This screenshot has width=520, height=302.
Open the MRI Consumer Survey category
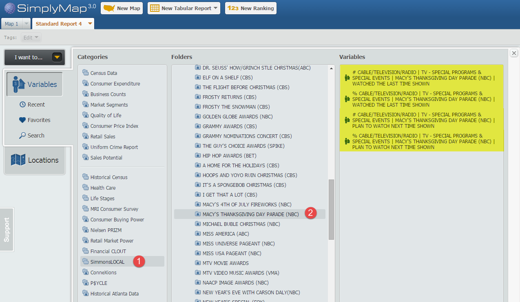point(114,209)
